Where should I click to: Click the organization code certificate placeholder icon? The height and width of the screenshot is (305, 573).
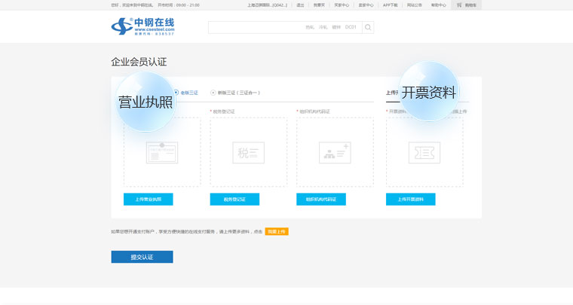tap(335, 152)
